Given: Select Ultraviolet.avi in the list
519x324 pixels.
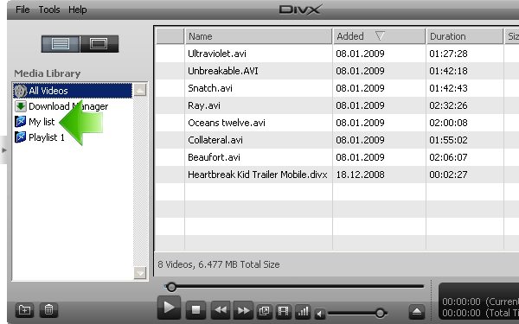Looking at the screenshot, I should click(x=217, y=54).
